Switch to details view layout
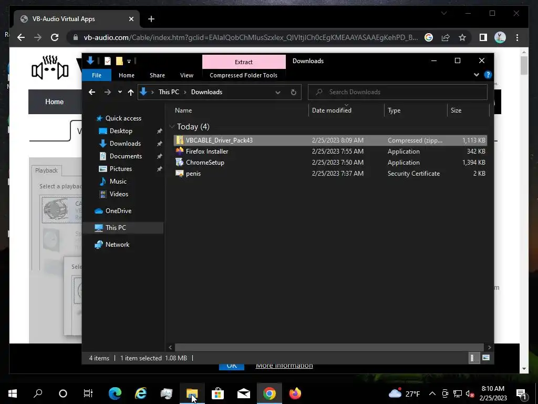Image resolution: width=538 pixels, height=404 pixels. point(473,358)
